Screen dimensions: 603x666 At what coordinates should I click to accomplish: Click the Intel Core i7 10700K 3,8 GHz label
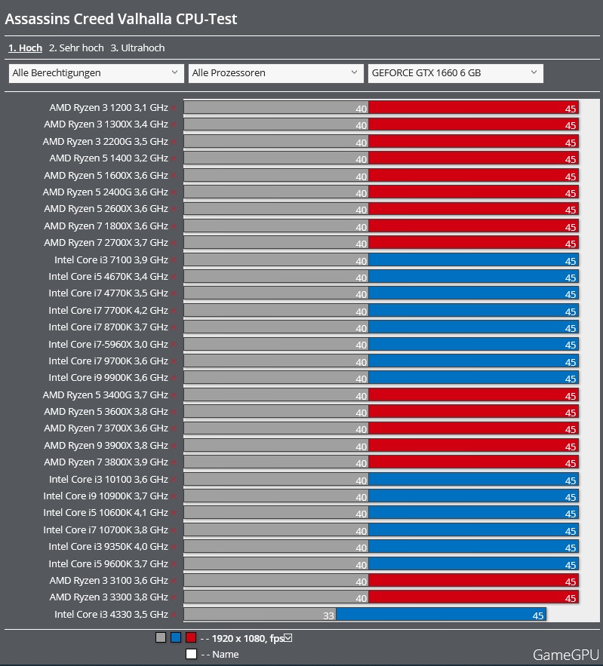[106, 530]
